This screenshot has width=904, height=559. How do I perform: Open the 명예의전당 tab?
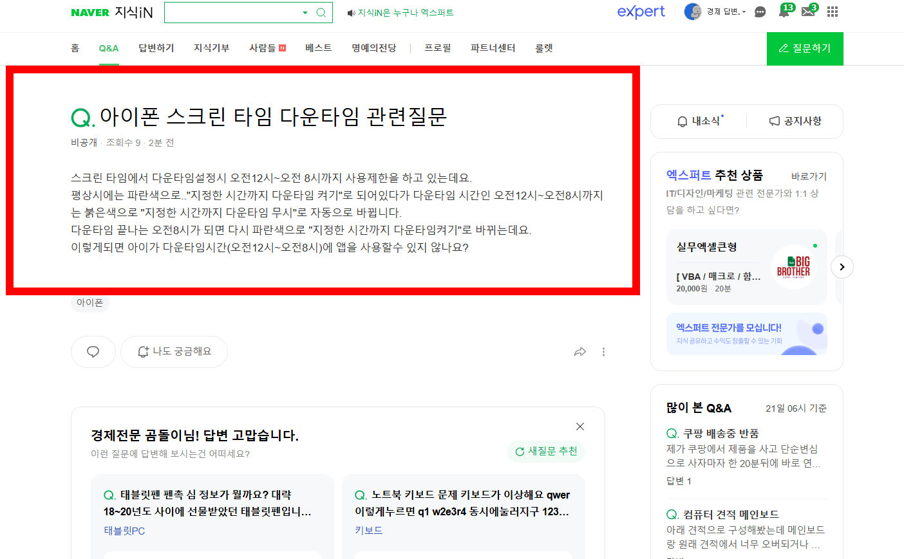click(374, 48)
